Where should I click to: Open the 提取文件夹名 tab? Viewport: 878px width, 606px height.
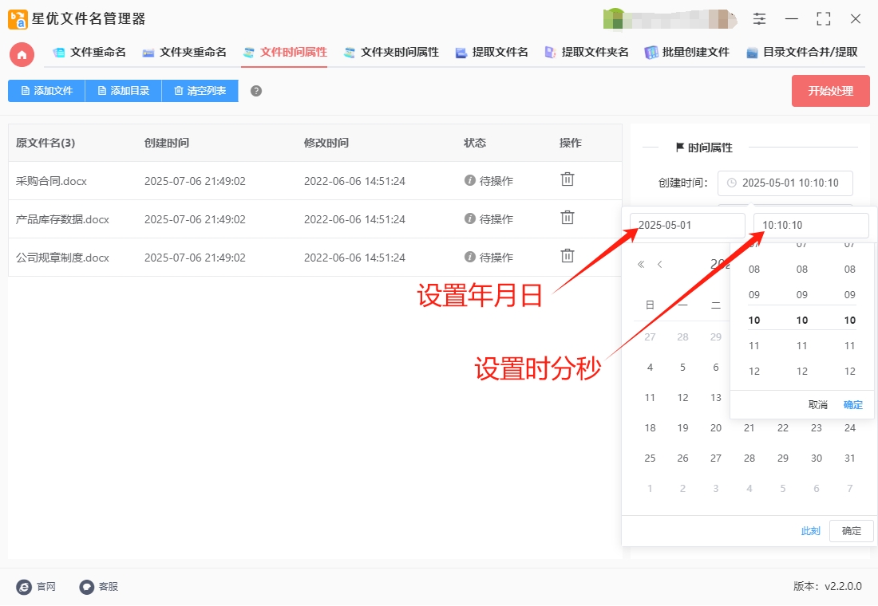[x=587, y=52]
